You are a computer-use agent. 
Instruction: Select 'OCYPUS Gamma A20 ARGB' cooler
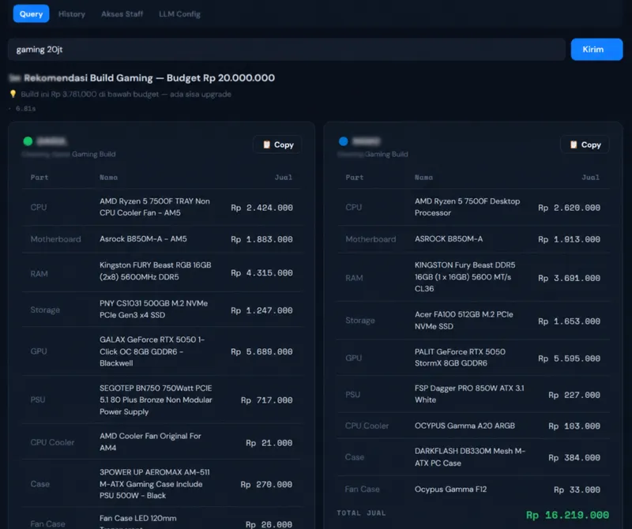(x=465, y=426)
